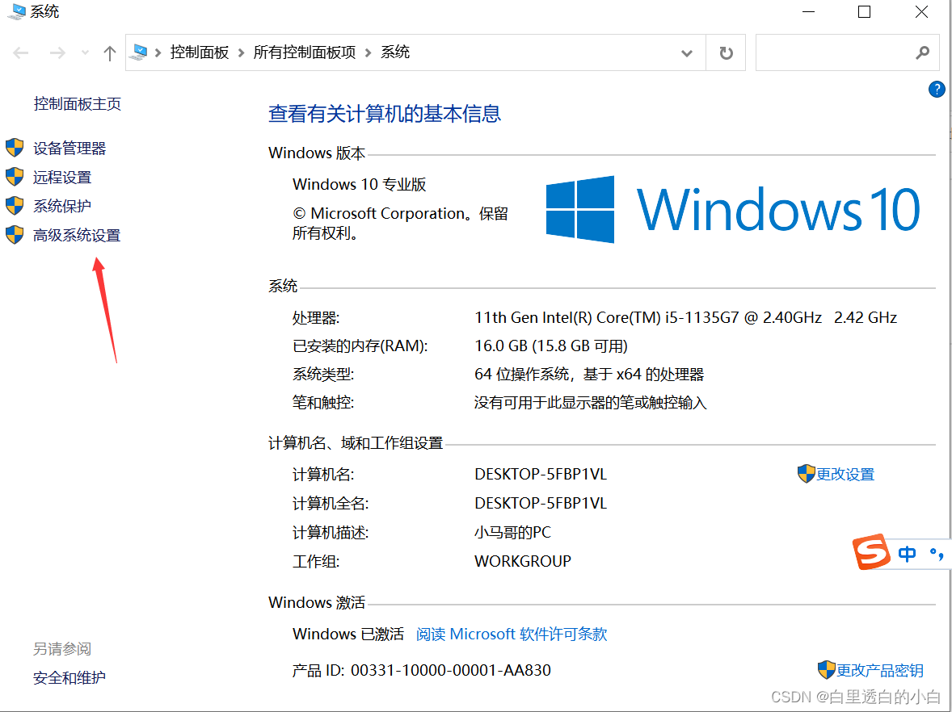Open System protection (系统保护) link
This screenshot has height=712, width=952.
62,206
